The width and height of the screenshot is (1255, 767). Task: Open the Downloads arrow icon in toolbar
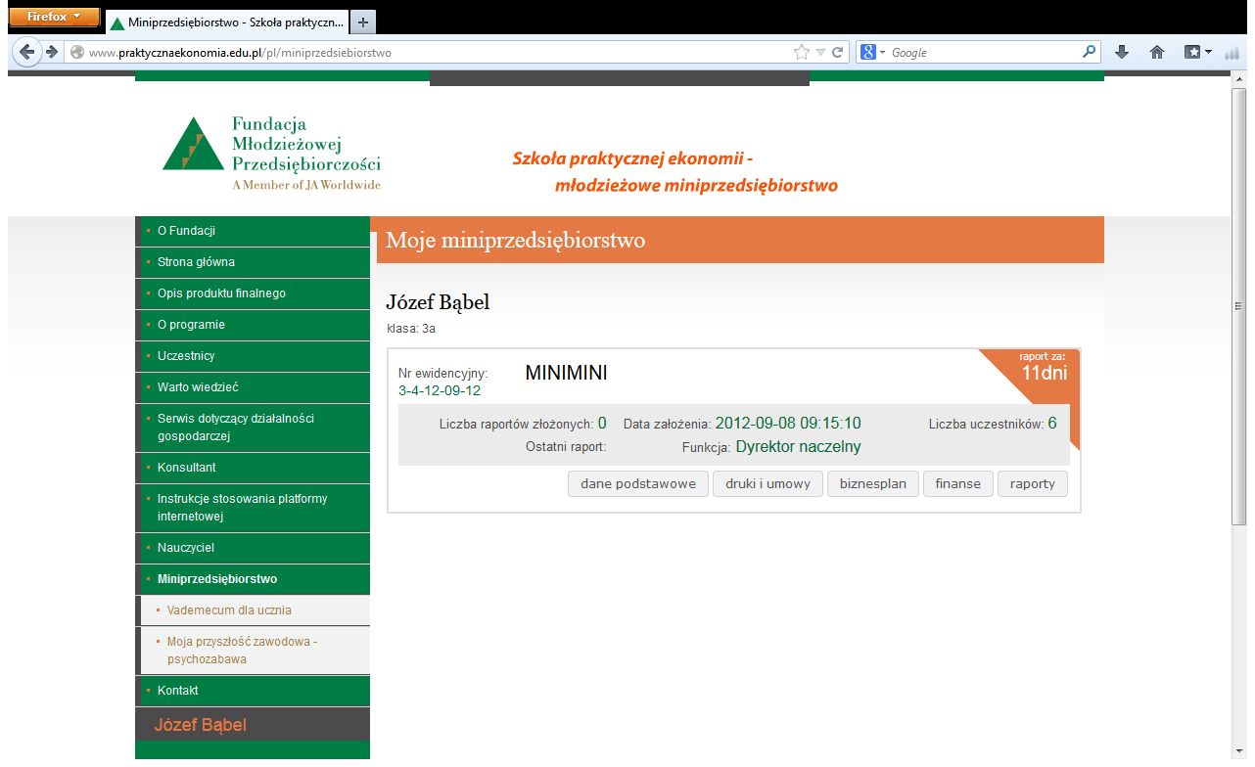click(1122, 53)
